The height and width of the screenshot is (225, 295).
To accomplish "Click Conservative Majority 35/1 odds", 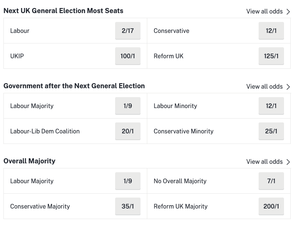I will coord(127,206).
